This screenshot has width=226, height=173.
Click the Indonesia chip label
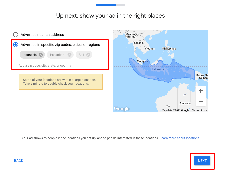click(29, 55)
